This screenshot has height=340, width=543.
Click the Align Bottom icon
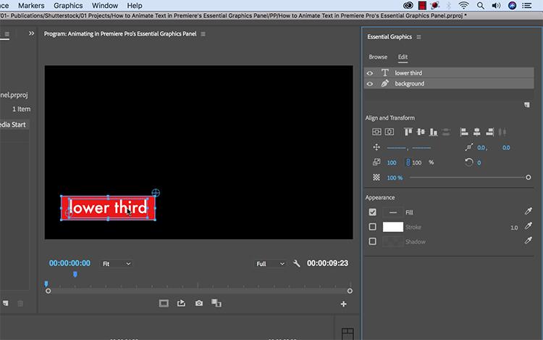pos(433,132)
